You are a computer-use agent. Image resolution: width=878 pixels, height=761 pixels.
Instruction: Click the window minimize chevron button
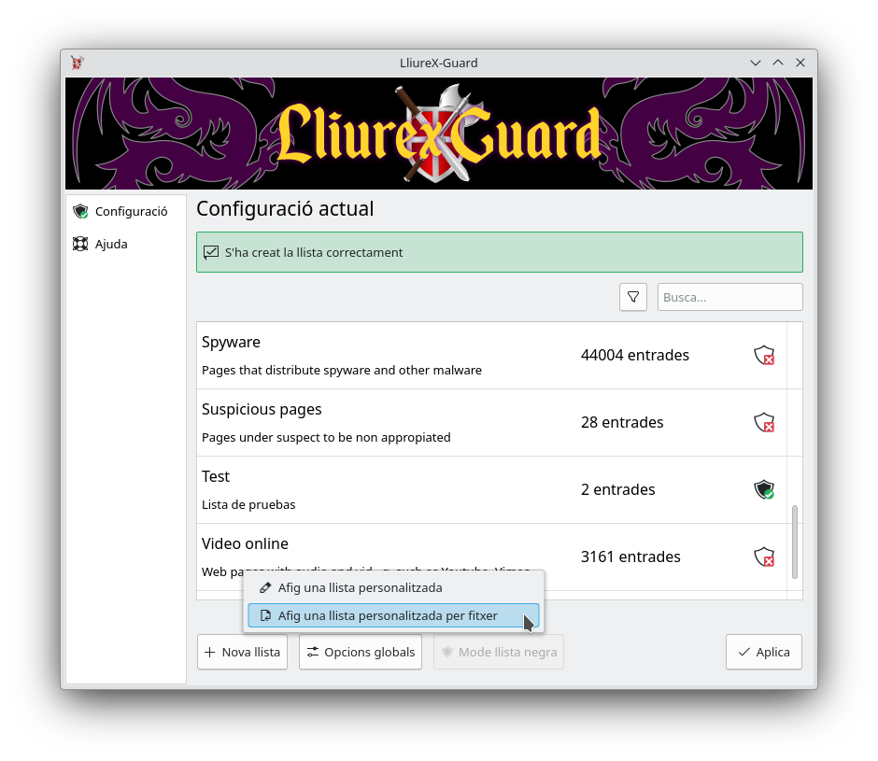point(756,63)
